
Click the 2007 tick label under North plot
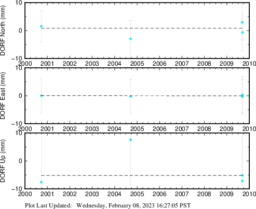click(x=182, y=64)
